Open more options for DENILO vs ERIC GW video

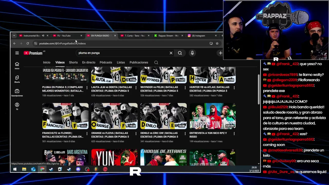pyautogui.click(x=185, y=134)
